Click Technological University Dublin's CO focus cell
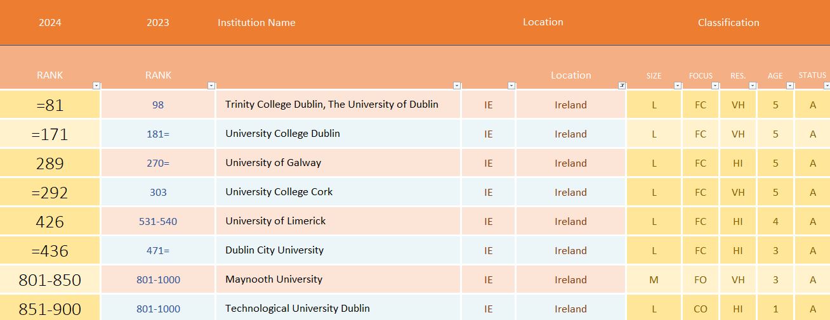This screenshot has height=320, width=830. pos(701,309)
